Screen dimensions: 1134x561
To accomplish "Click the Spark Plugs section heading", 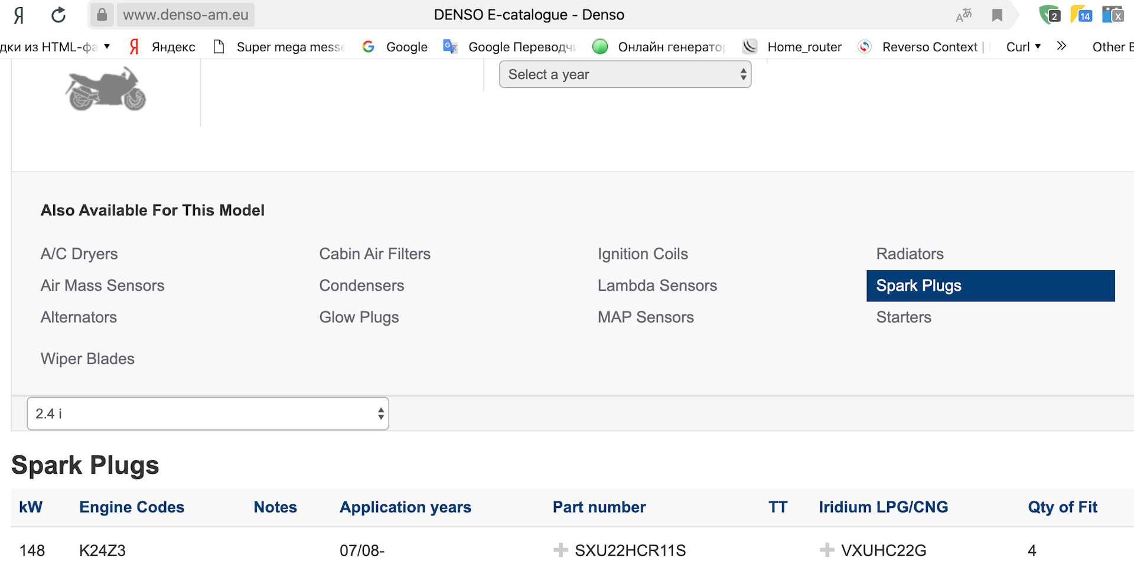I will point(85,465).
